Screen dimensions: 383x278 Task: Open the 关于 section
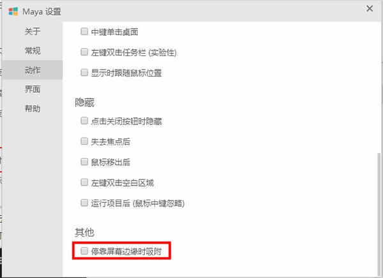(x=33, y=31)
